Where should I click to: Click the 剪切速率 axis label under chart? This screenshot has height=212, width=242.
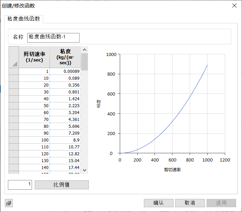[x=172, y=170]
